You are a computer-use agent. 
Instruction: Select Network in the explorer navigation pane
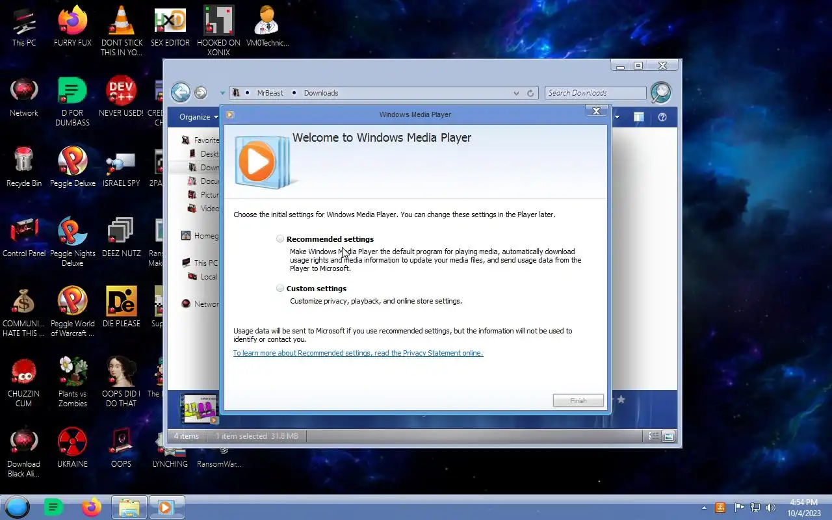pyautogui.click(x=200, y=304)
